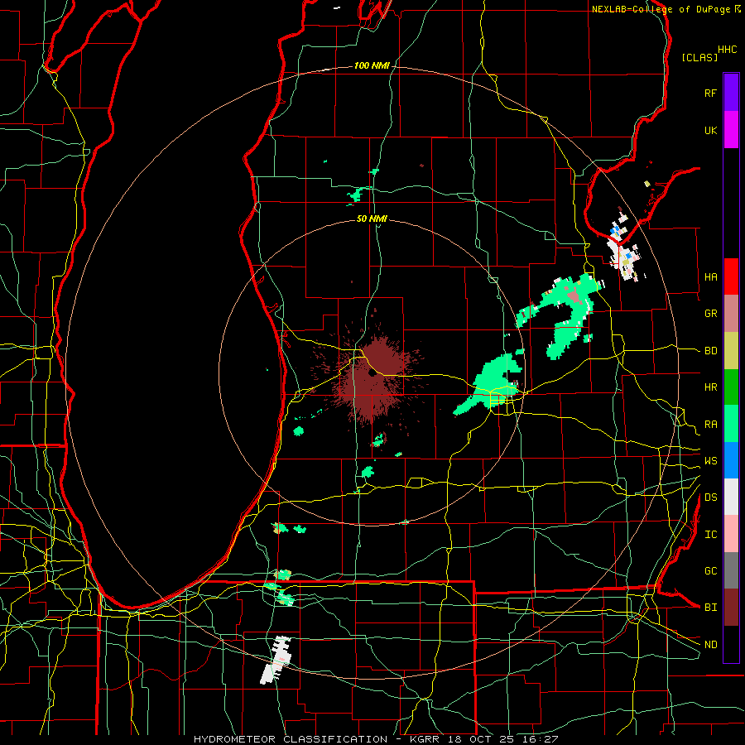Click the NEXLAB-College of DuPage text
This screenshot has width=745, height=745.
click(x=661, y=9)
